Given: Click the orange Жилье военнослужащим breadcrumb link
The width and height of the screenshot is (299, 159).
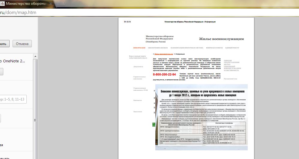Looking at the screenshot, I should coord(164,54).
